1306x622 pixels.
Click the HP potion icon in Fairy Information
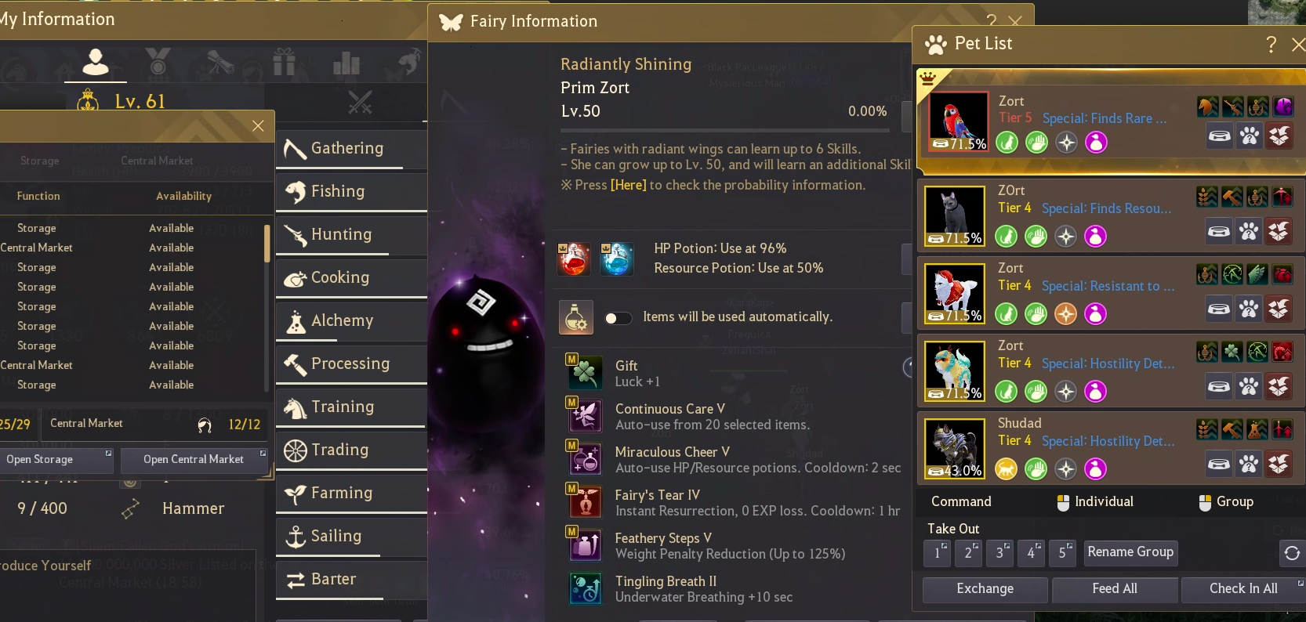click(574, 259)
